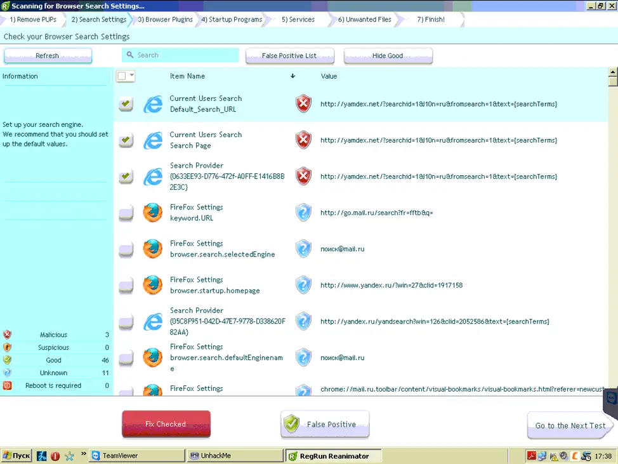
Task: Click the Firefox icon for browser.search.selectedEngine
Action: coord(152,249)
